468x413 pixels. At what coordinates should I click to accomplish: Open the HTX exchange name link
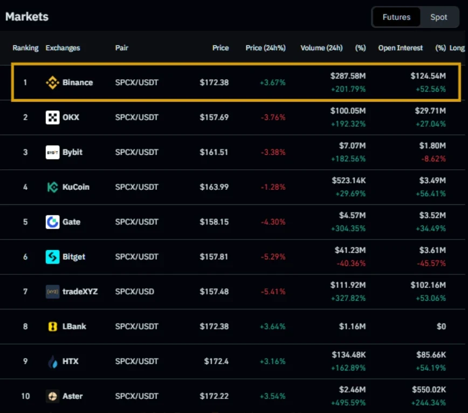click(x=71, y=361)
